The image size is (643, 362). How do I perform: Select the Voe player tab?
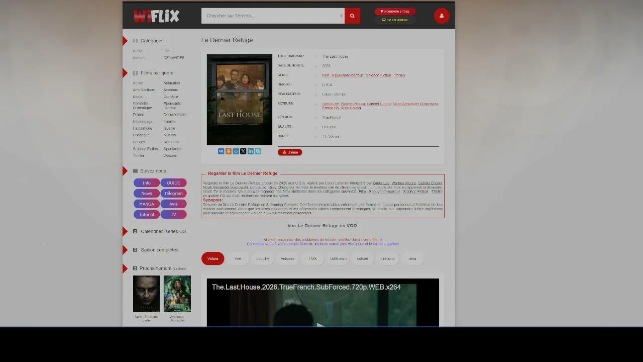pyautogui.click(x=238, y=259)
